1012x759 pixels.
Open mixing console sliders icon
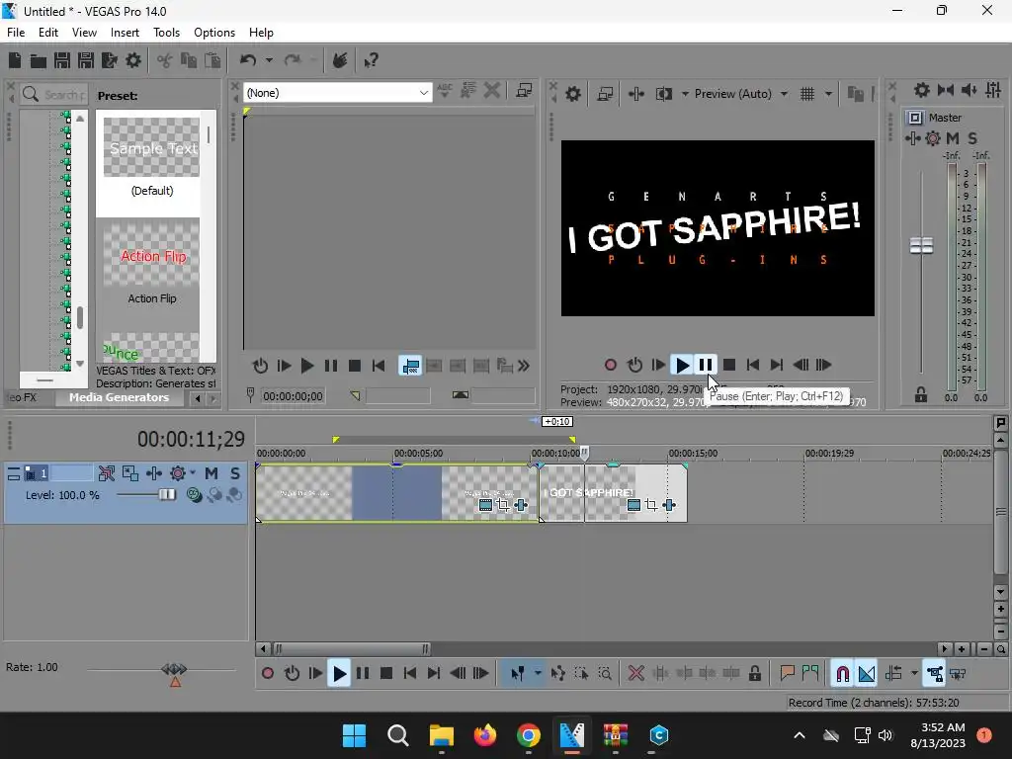click(x=993, y=90)
